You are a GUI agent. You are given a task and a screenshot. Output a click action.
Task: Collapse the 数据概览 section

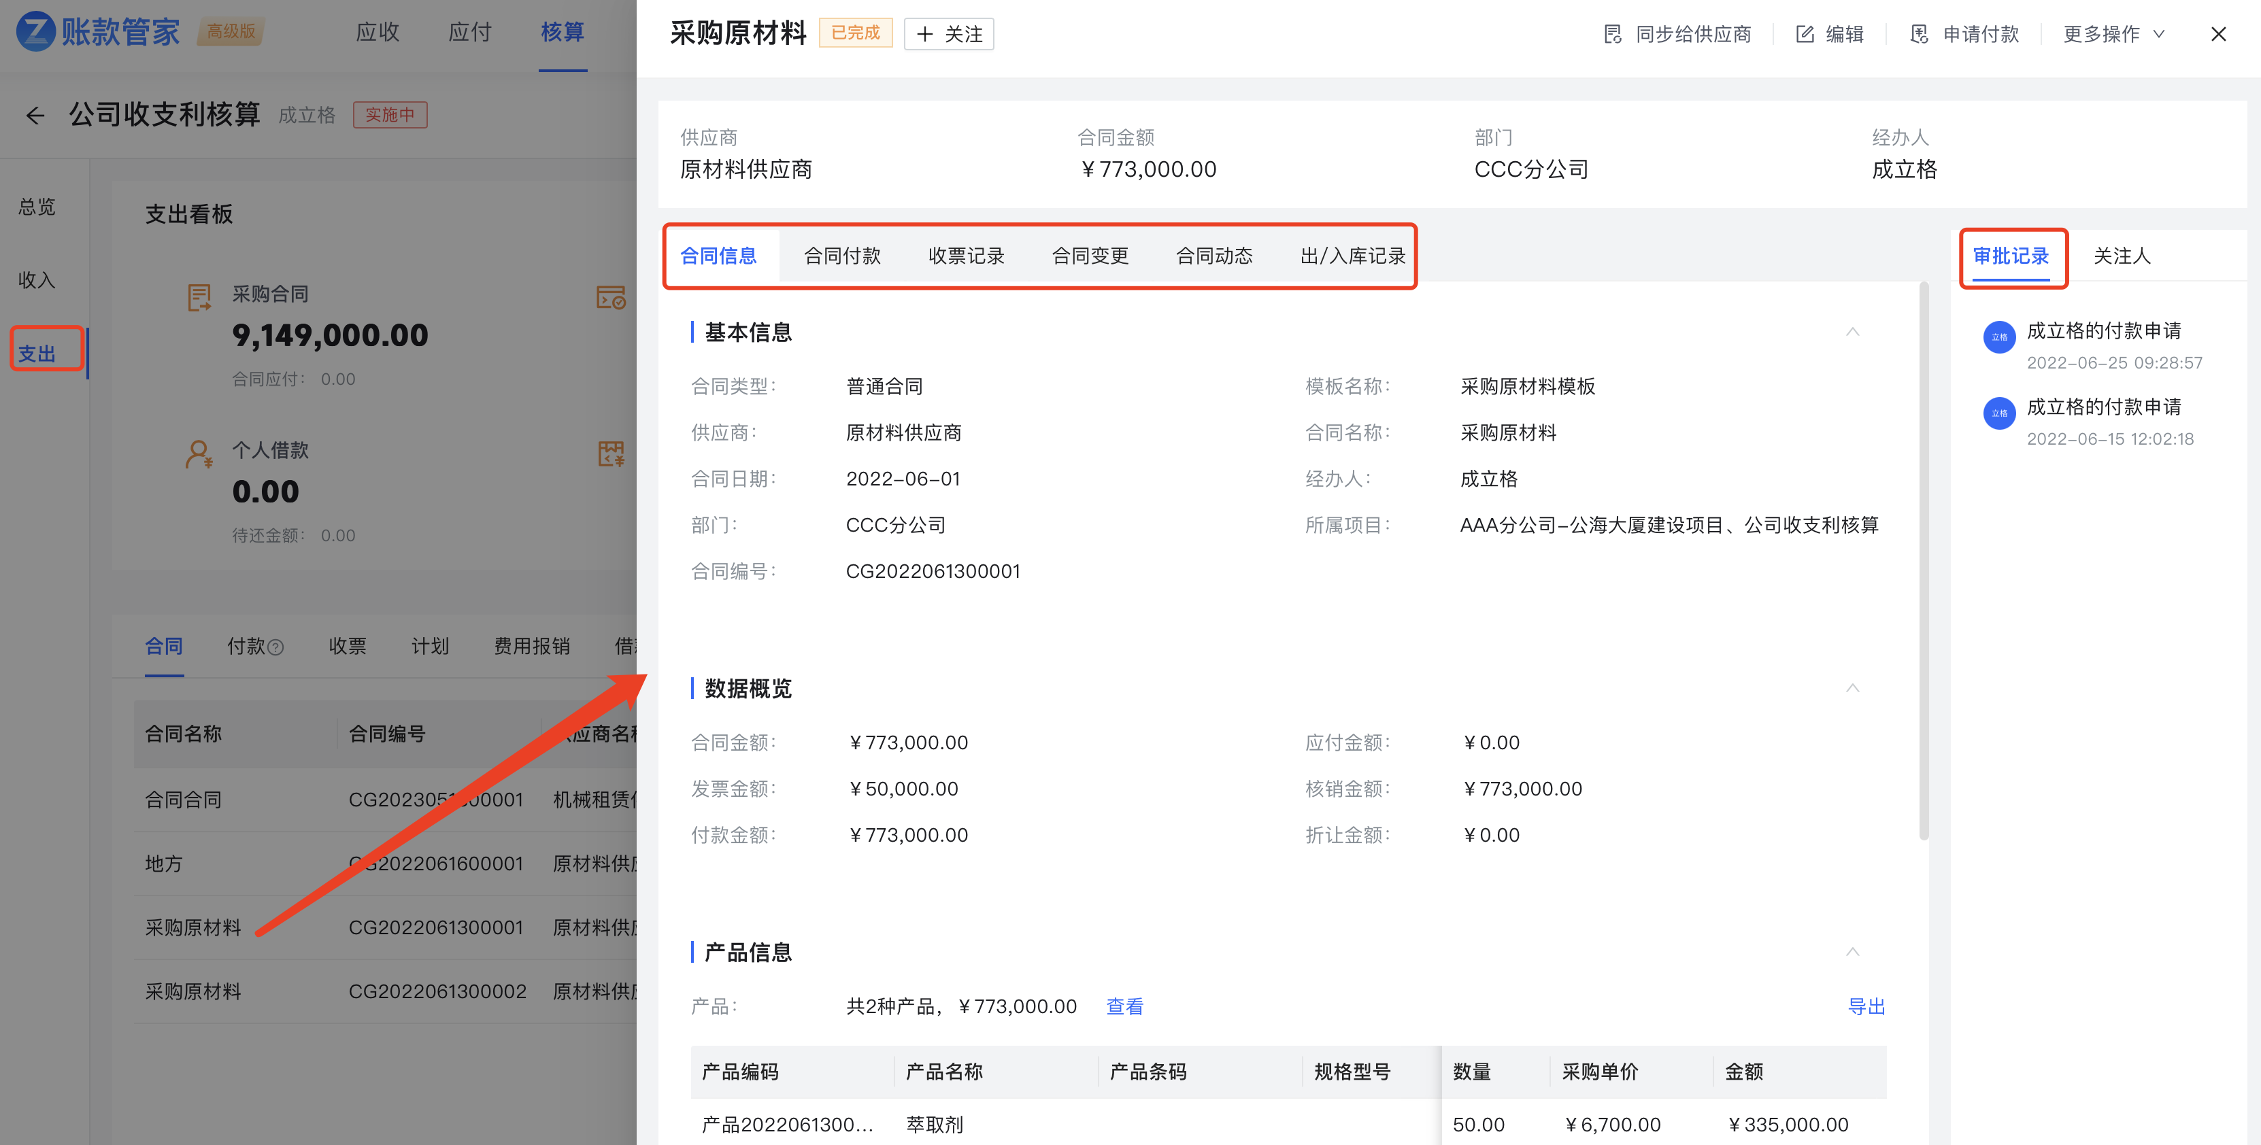[x=1852, y=688]
